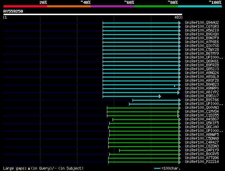225x171 pixels.
Task: Click the green alignment bar for A4SBG7
Action: 146,119
